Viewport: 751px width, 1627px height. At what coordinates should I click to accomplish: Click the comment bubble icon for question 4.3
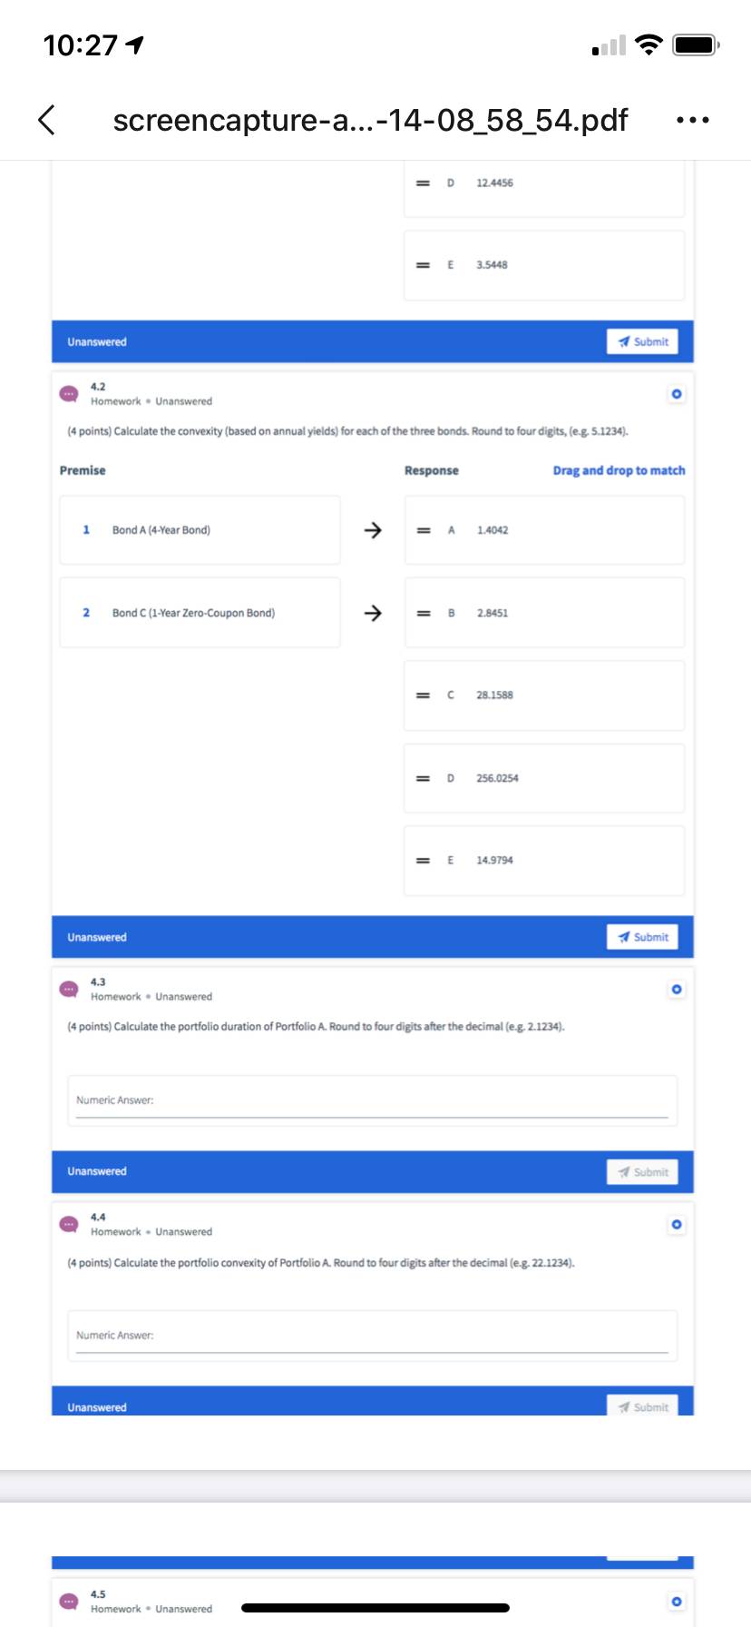[69, 989]
